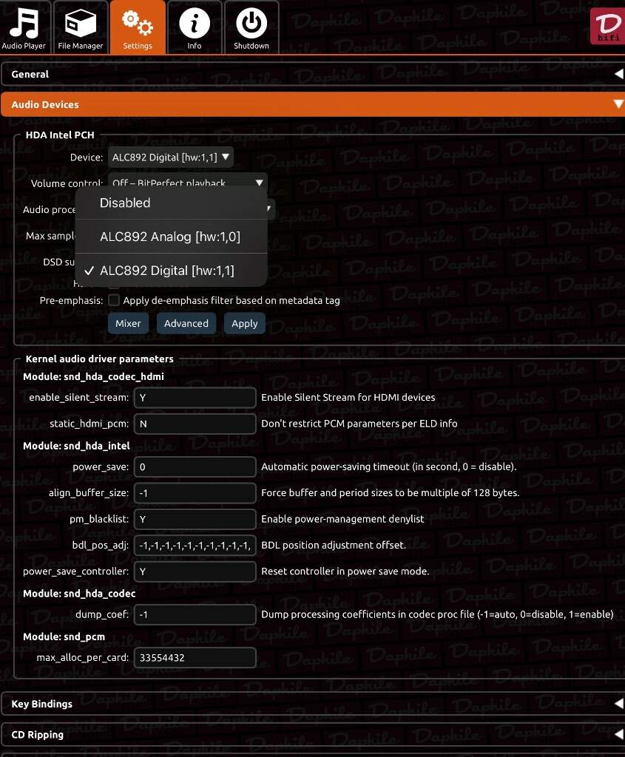
Task: Click the Mixer button
Action: click(128, 324)
